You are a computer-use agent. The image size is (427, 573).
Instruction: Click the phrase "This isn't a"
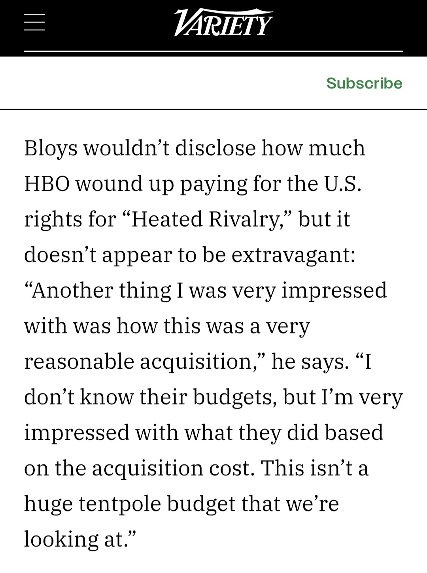(x=314, y=468)
